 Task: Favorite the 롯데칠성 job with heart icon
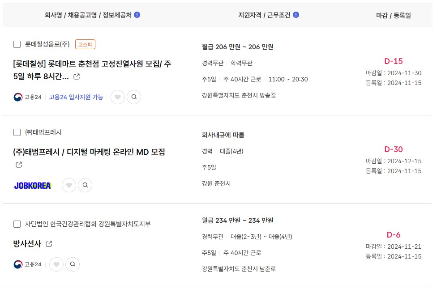[x=118, y=97]
